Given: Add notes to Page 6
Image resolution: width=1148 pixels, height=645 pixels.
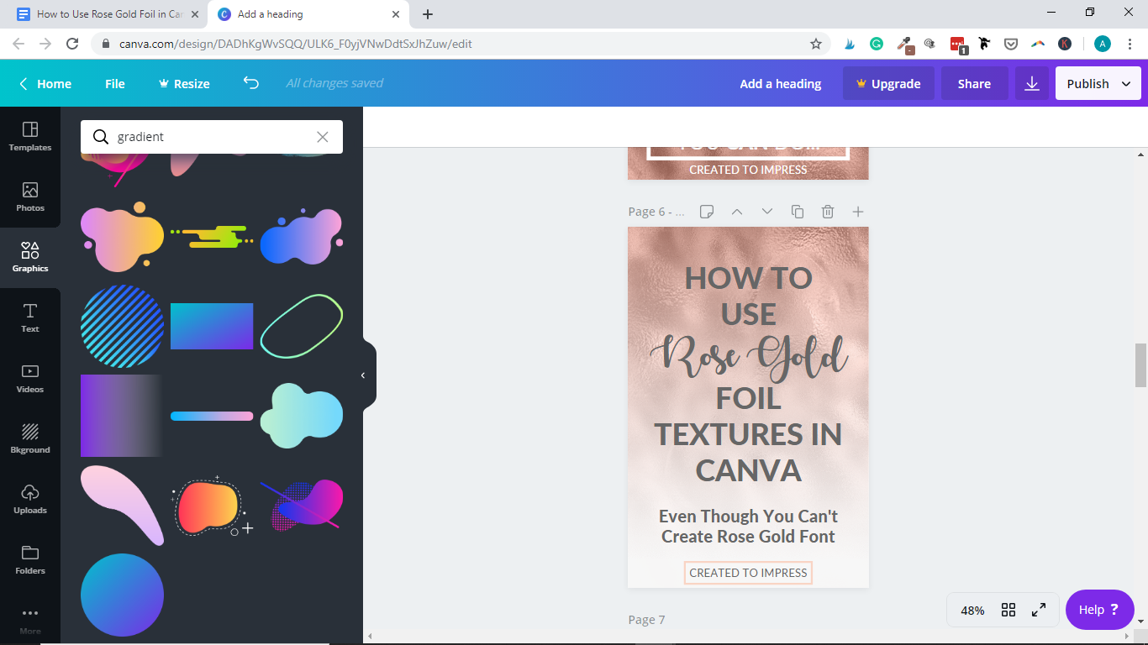Looking at the screenshot, I should click(707, 212).
